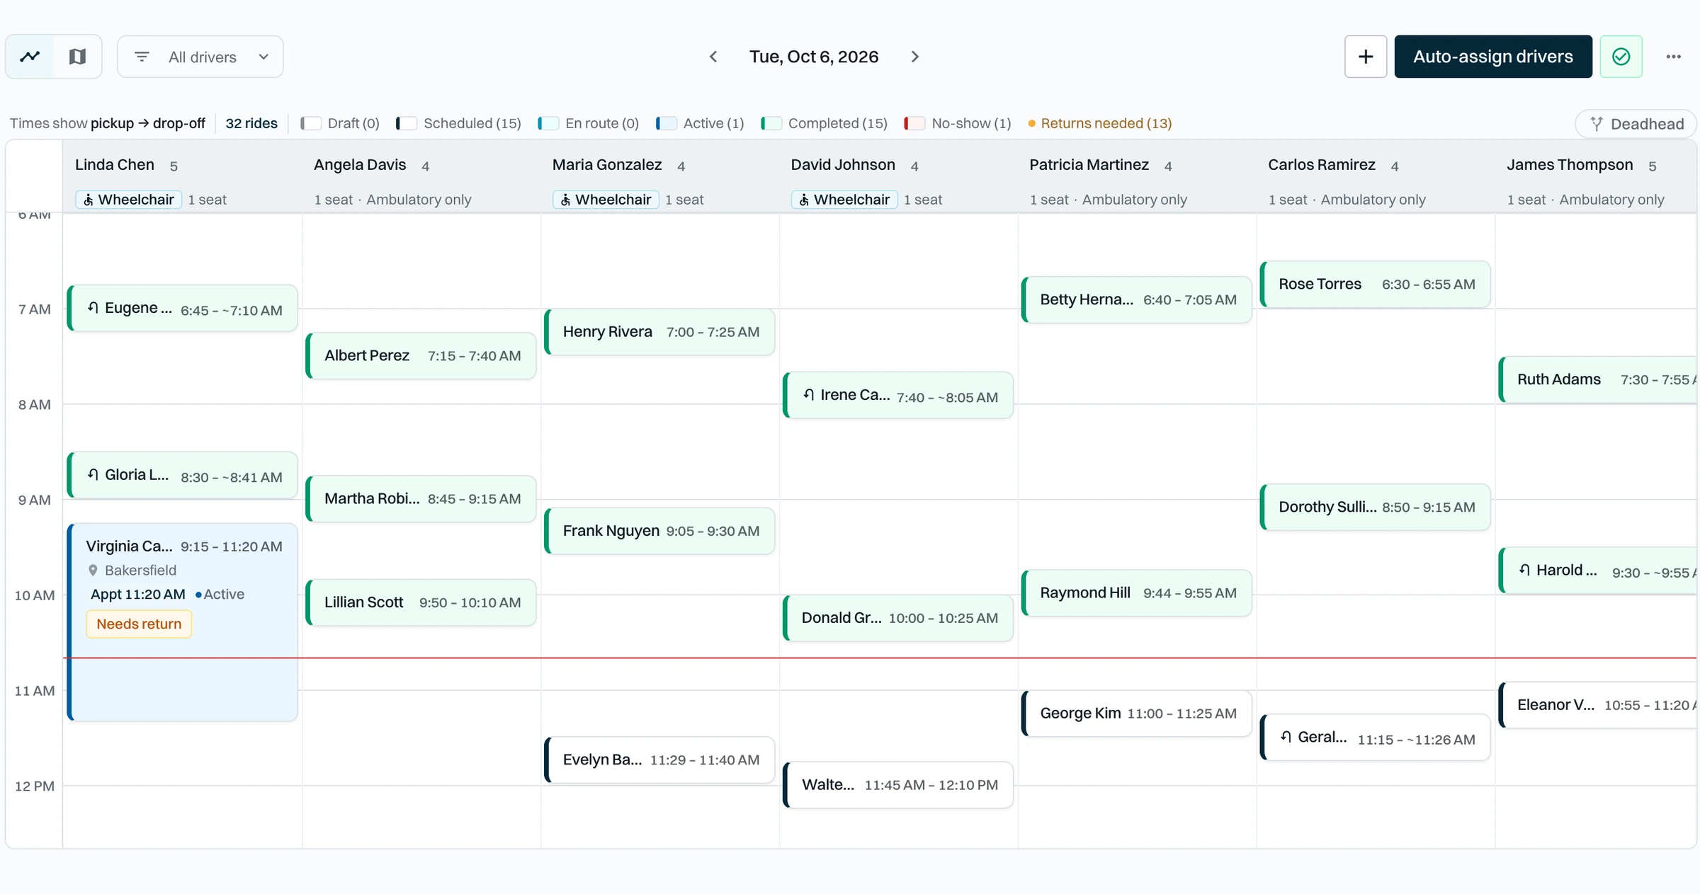The image size is (1700, 894).
Task: Open date picker Tue, Oct 6, 2026
Action: (814, 57)
